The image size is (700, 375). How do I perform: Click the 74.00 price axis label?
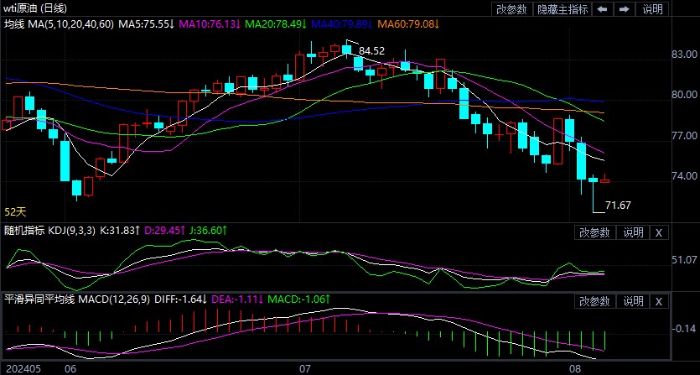click(x=684, y=176)
